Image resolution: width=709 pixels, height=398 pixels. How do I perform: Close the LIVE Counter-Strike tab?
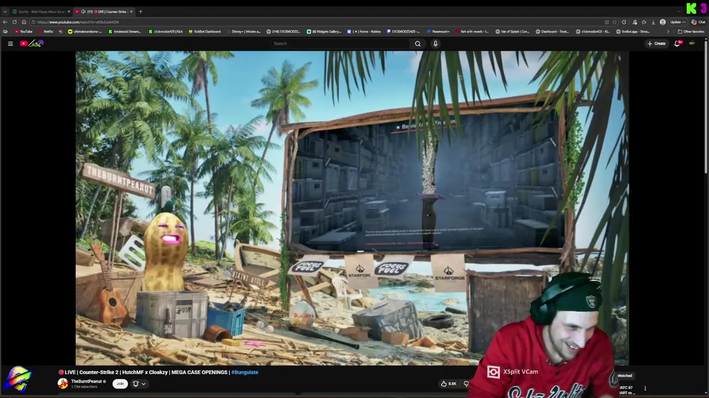(131, 12)
